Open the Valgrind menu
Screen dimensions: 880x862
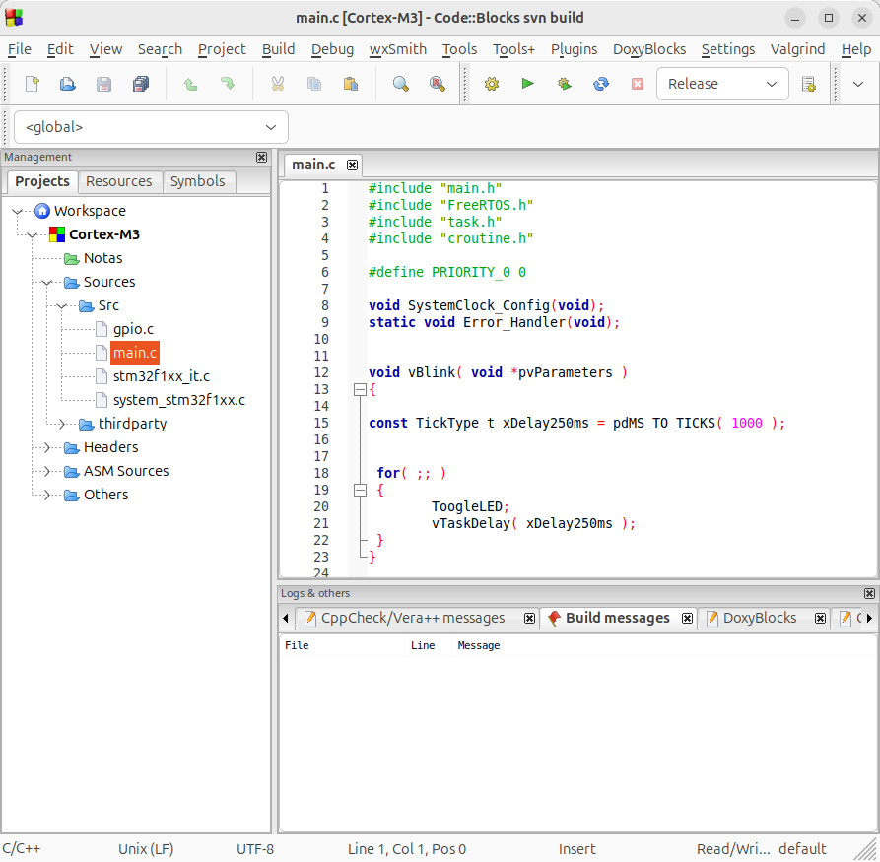click(x=797, y=49)
